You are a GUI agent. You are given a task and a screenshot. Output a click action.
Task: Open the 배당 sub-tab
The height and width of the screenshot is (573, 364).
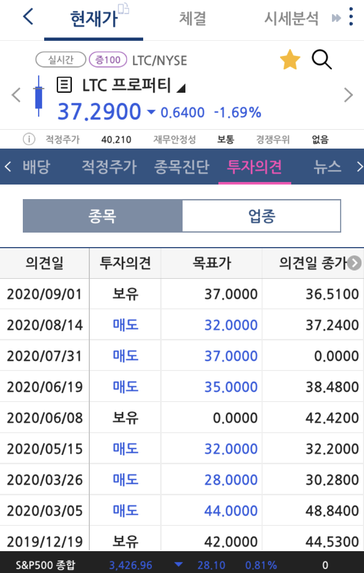36,167
